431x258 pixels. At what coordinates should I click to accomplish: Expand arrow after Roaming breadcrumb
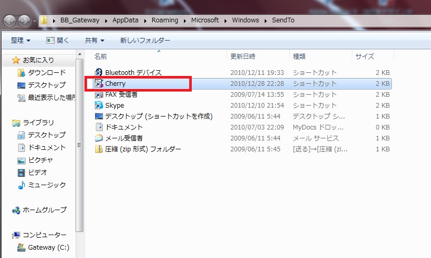(x=184, y=21)
